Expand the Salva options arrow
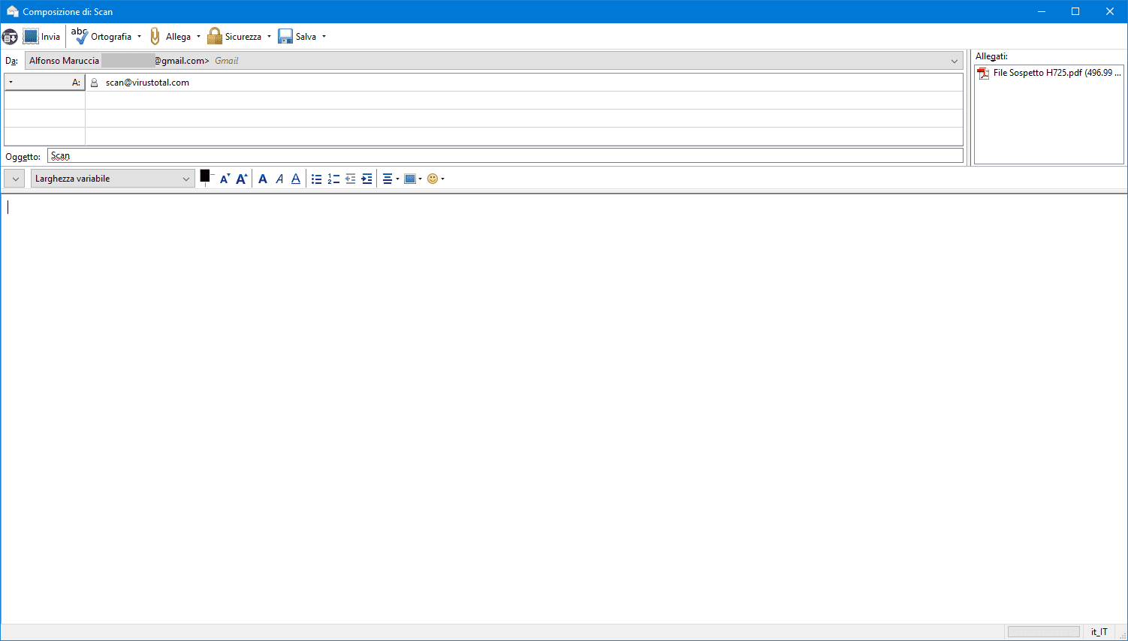The height and width of the screenshot is (641, 1128). pyautogui.click(x=324, y=36)
